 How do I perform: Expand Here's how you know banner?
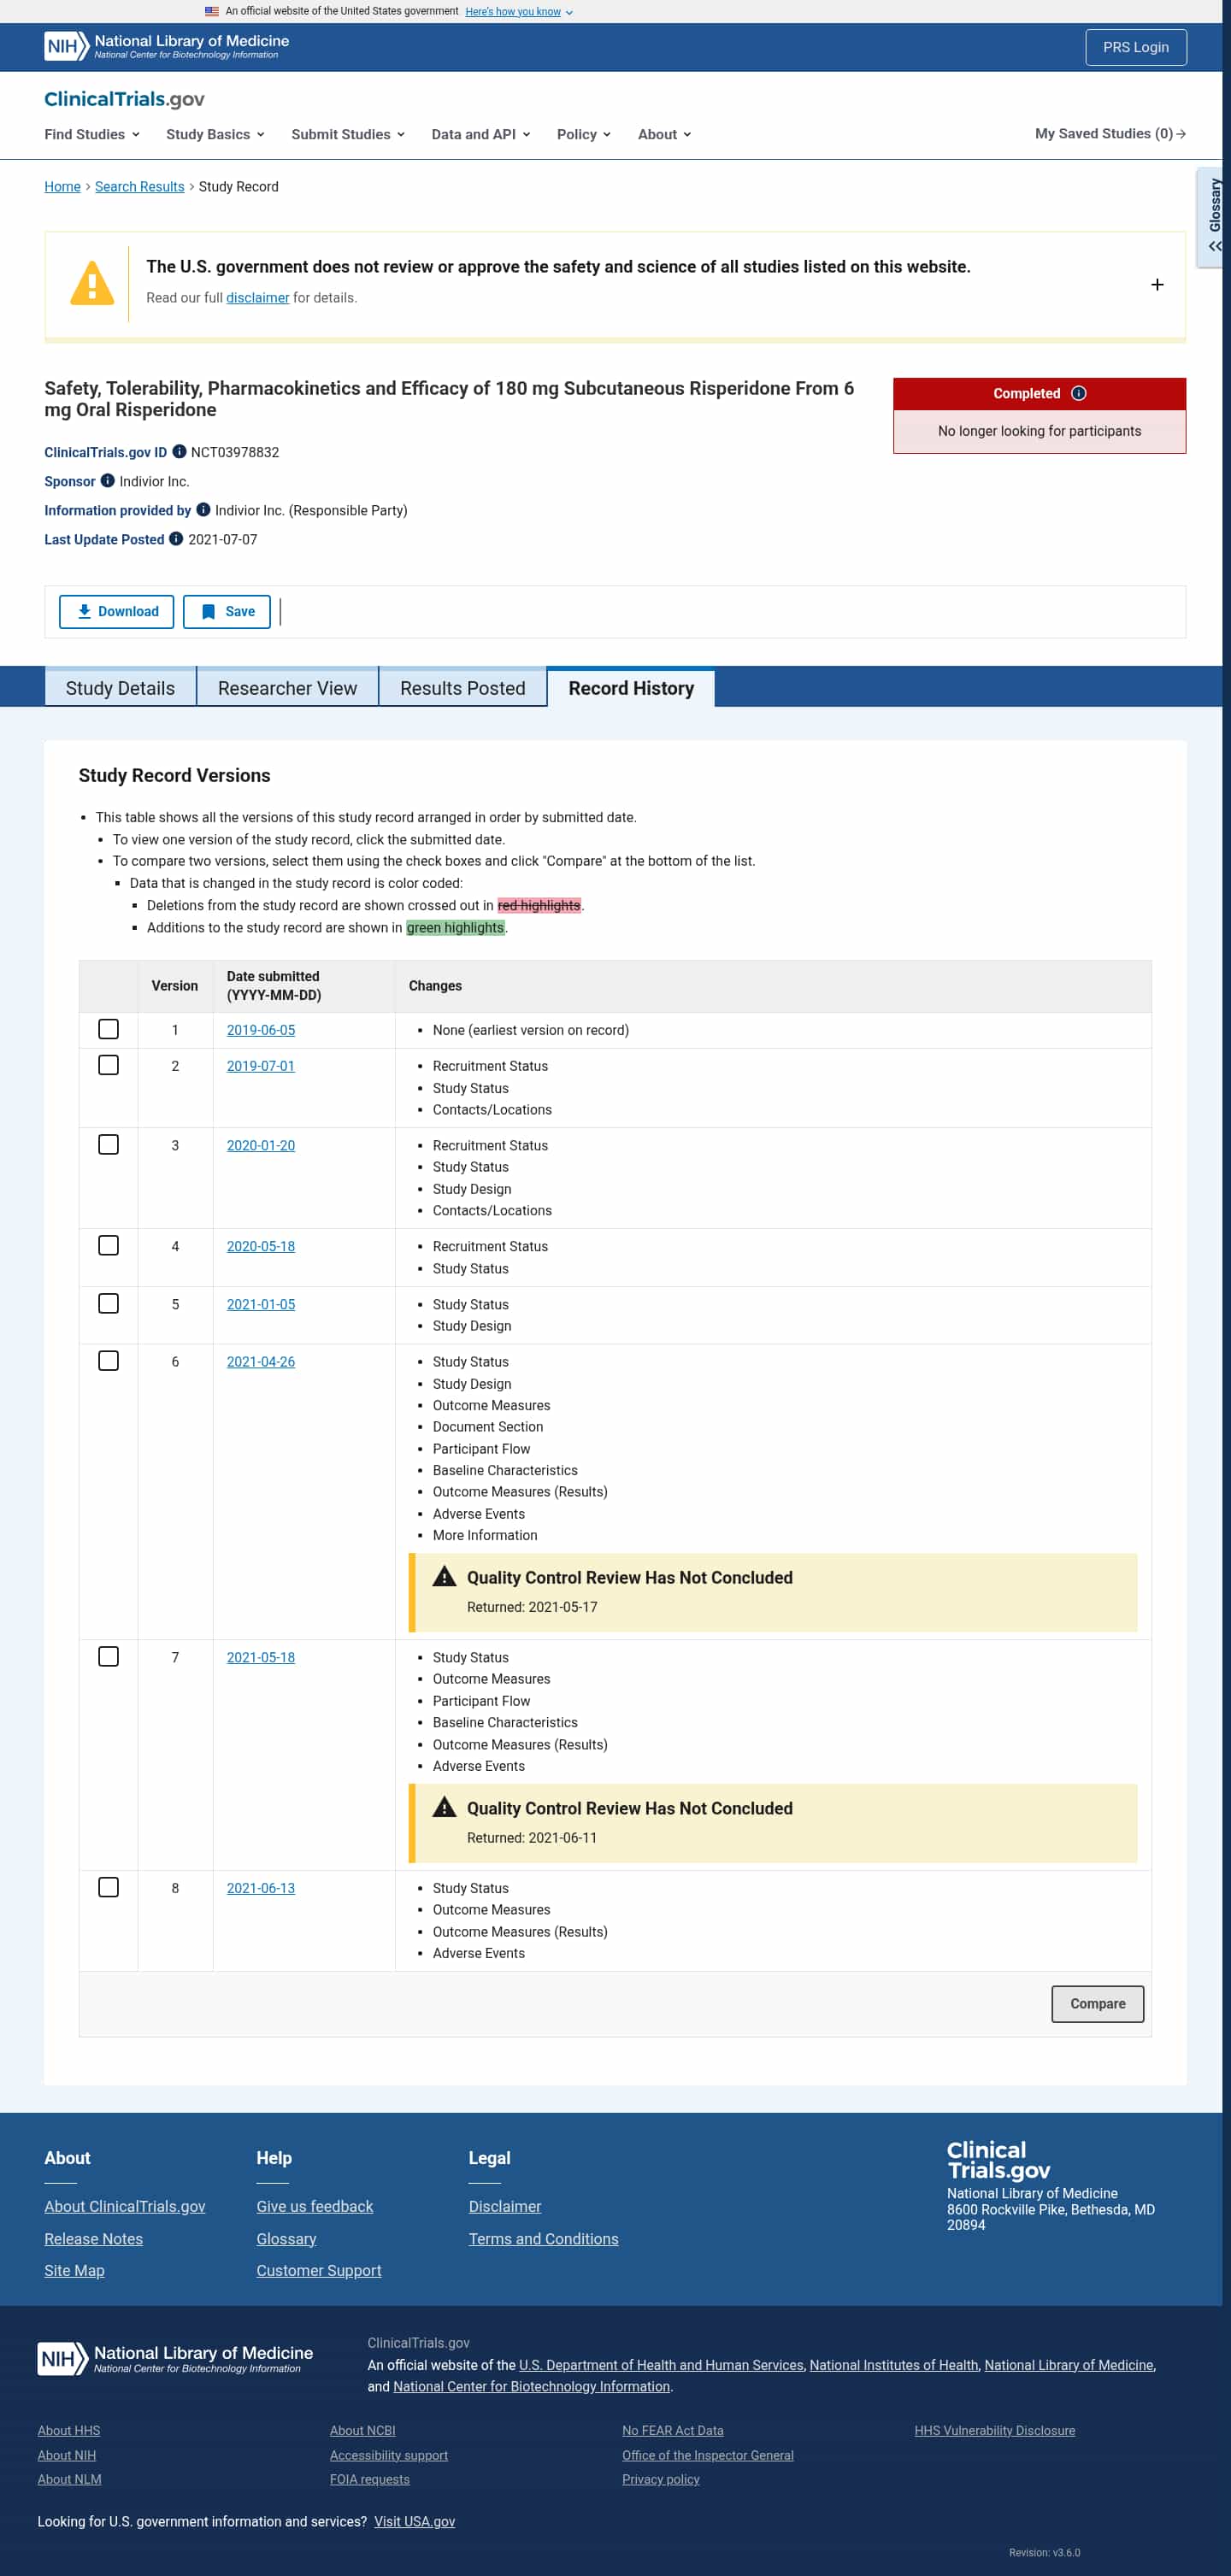point(519,12)
